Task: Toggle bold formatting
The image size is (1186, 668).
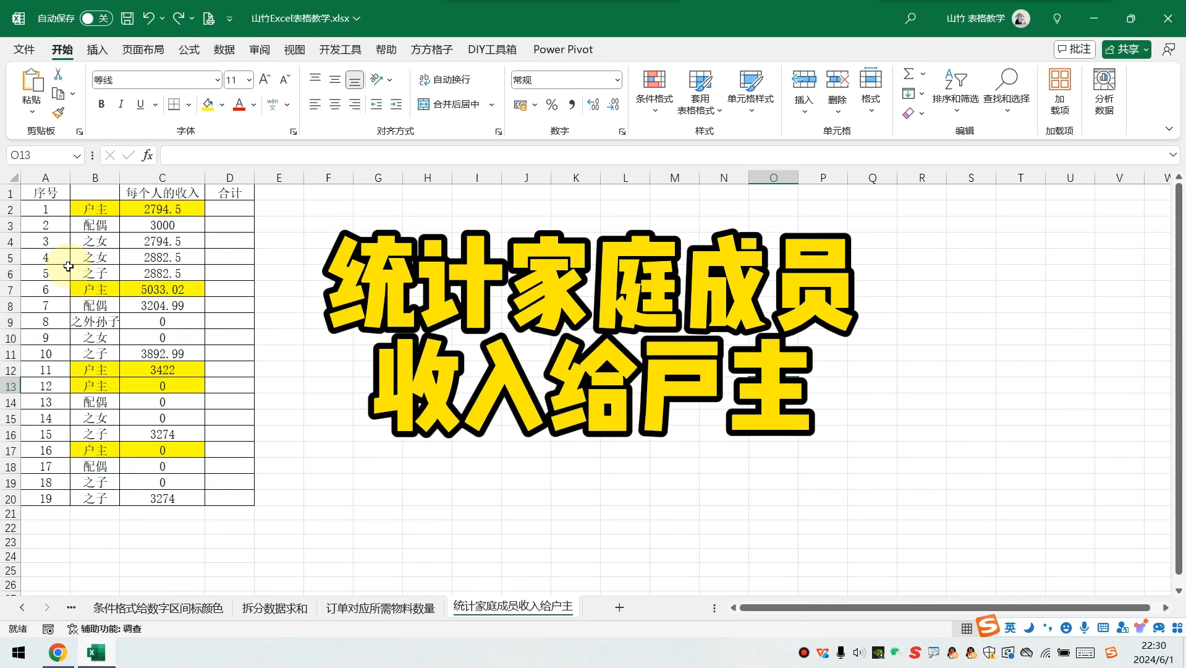Action: coord(101,104)
